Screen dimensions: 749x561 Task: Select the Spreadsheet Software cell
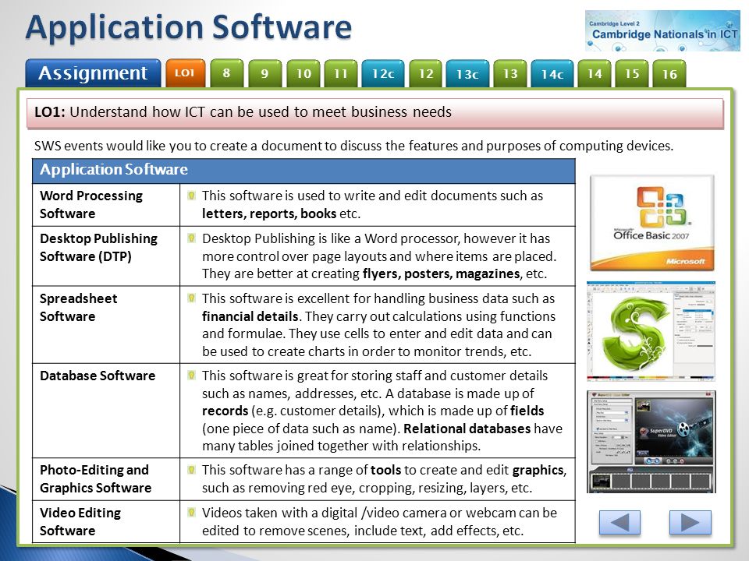click(x=106, y=324)
